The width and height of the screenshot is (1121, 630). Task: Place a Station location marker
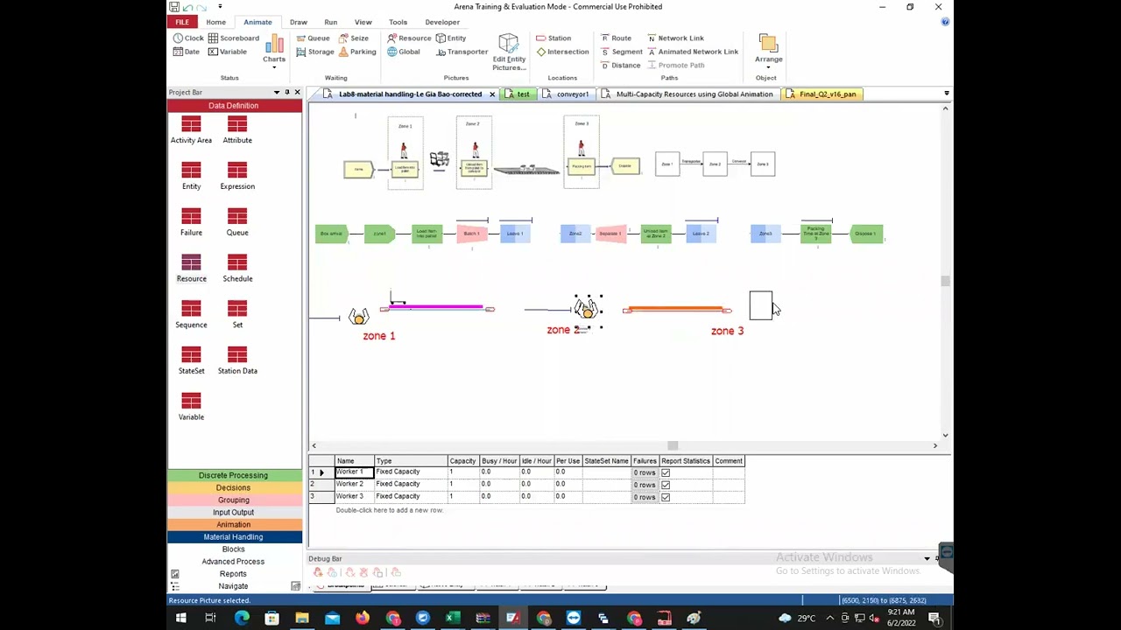(x=553, y=38)
